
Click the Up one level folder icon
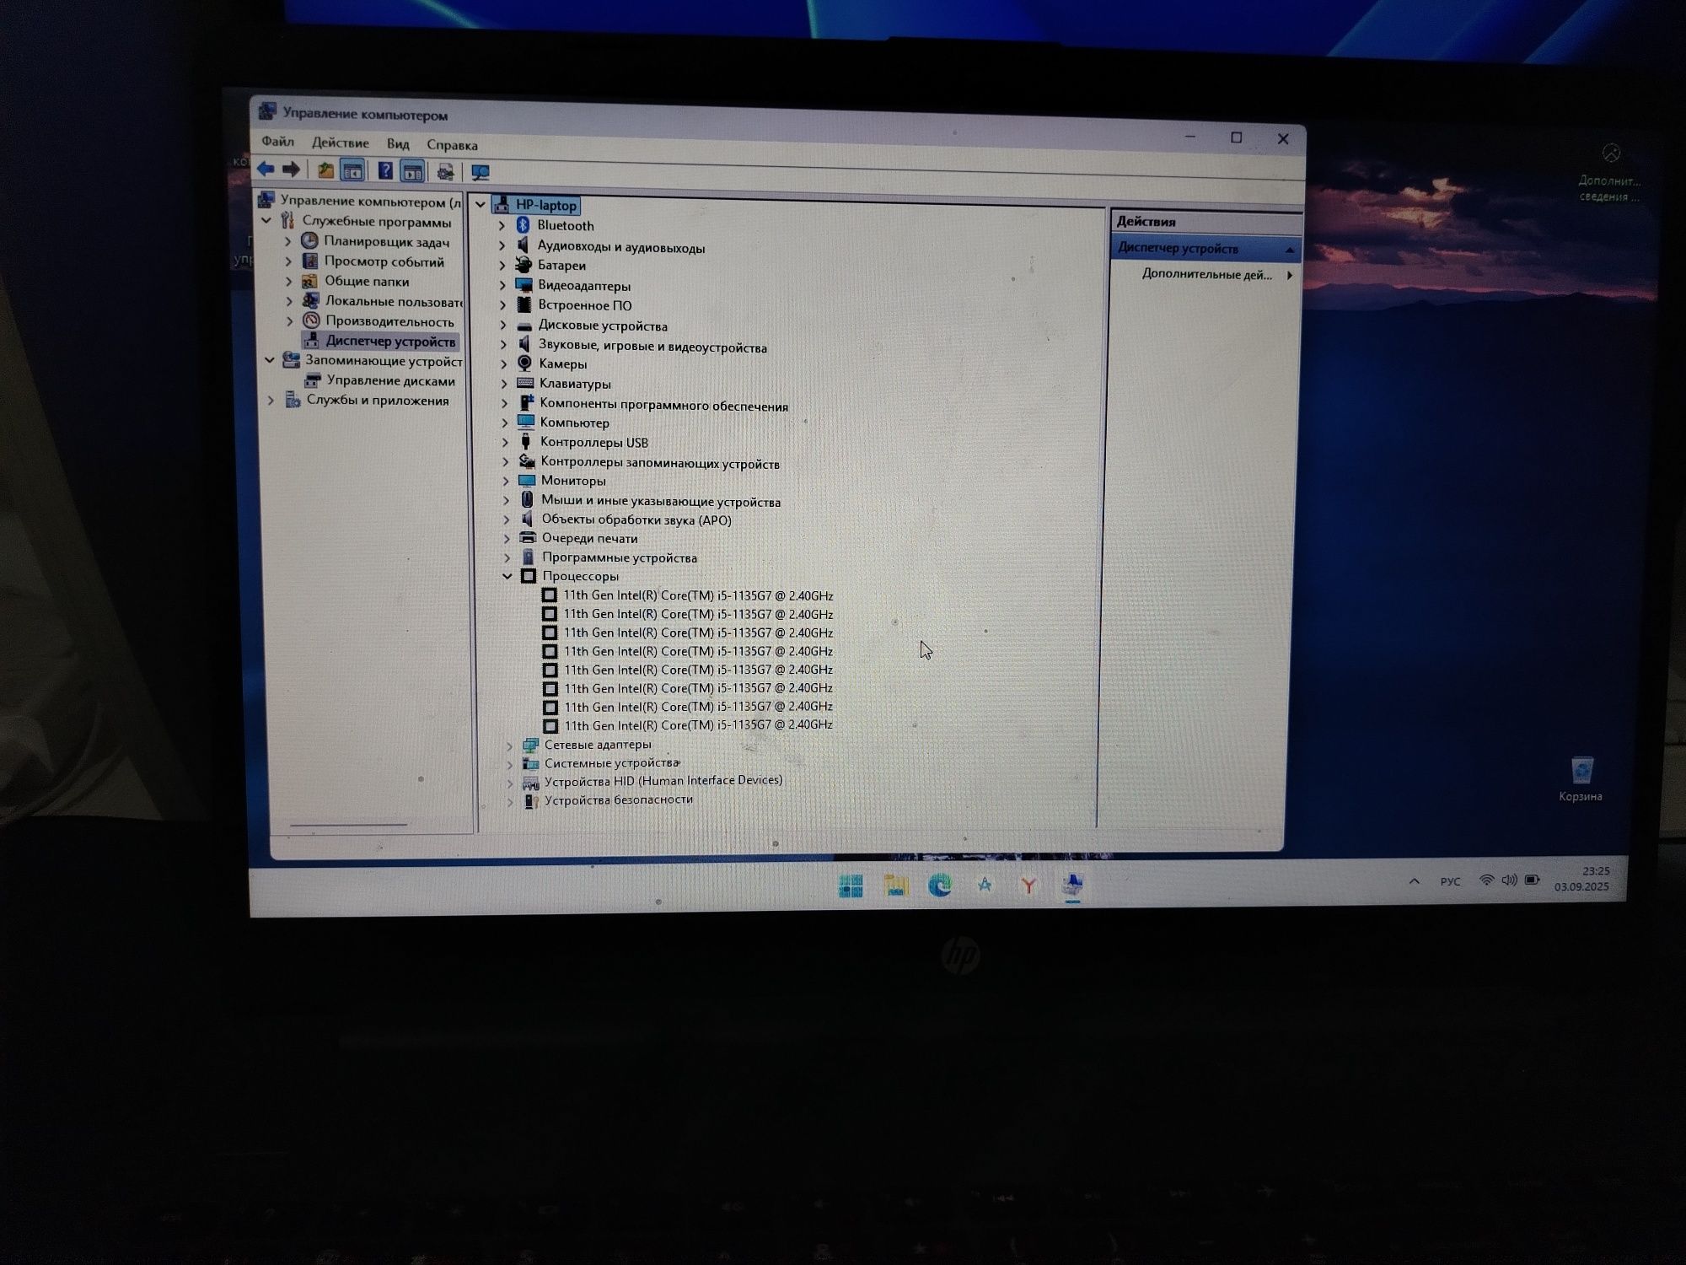325,170
